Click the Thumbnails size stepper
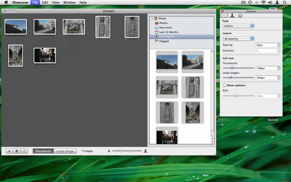Image resolution: width=291 pixels, height=182 pixels. 279,68
